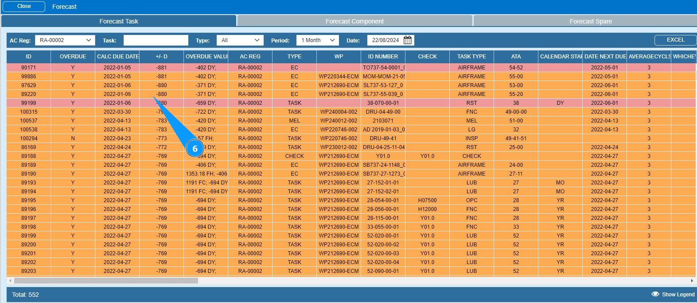Switch to the Forecast Component tab
Viewport: 697px width, 303px height.
[354, 21]
